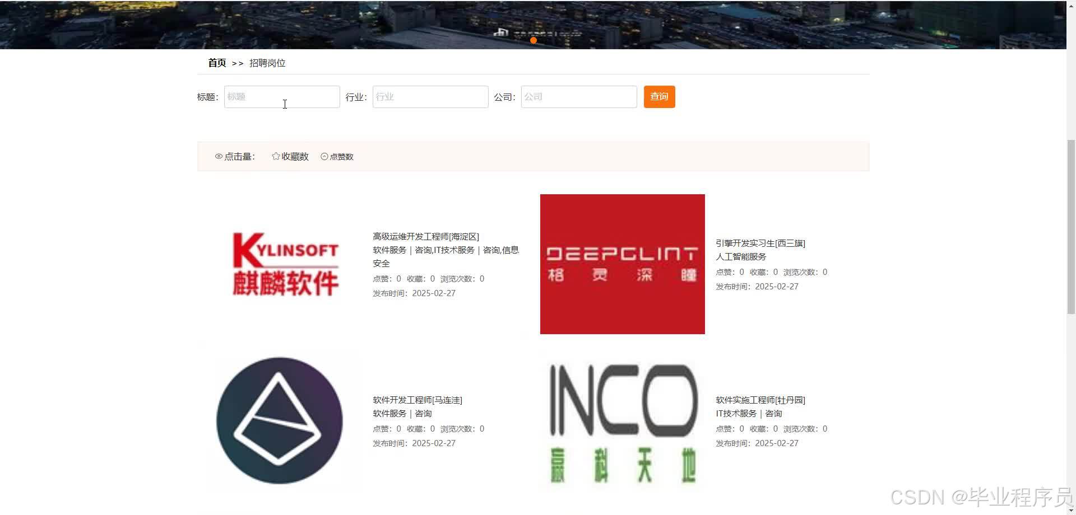Open job 软件开发工程师[马连洼]
Image resolution: width=1076 pixels, height=515 pixels.
[x=418, y=400]
